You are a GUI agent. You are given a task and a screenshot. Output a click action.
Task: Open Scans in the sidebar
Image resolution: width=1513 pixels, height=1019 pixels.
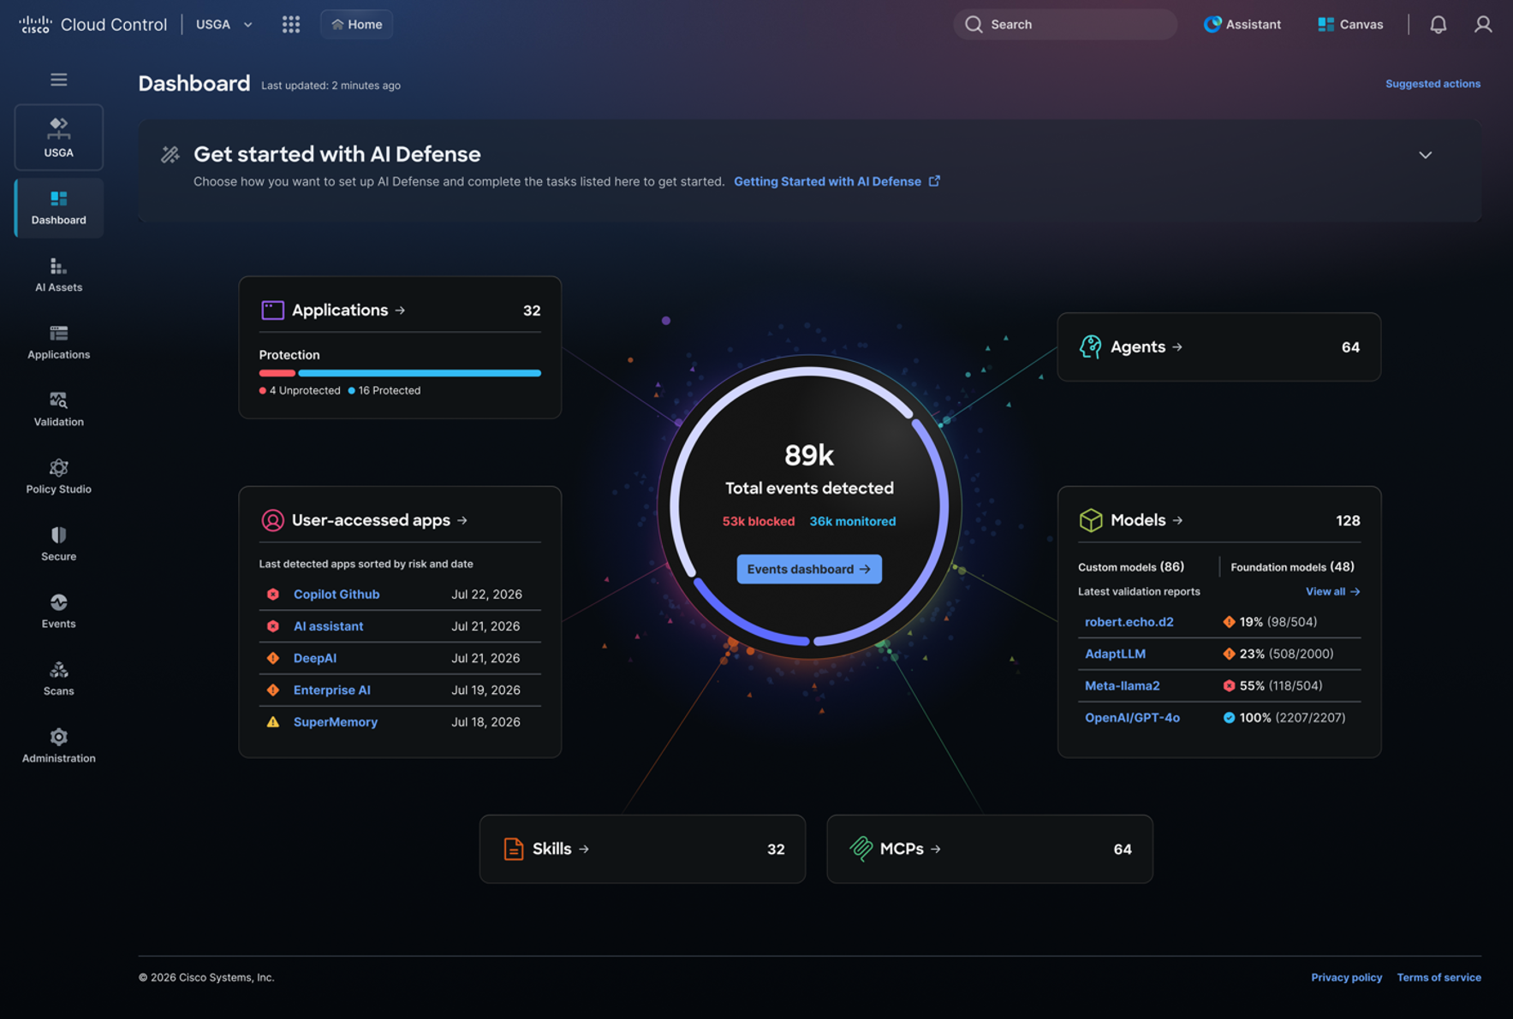coord(58,678)
